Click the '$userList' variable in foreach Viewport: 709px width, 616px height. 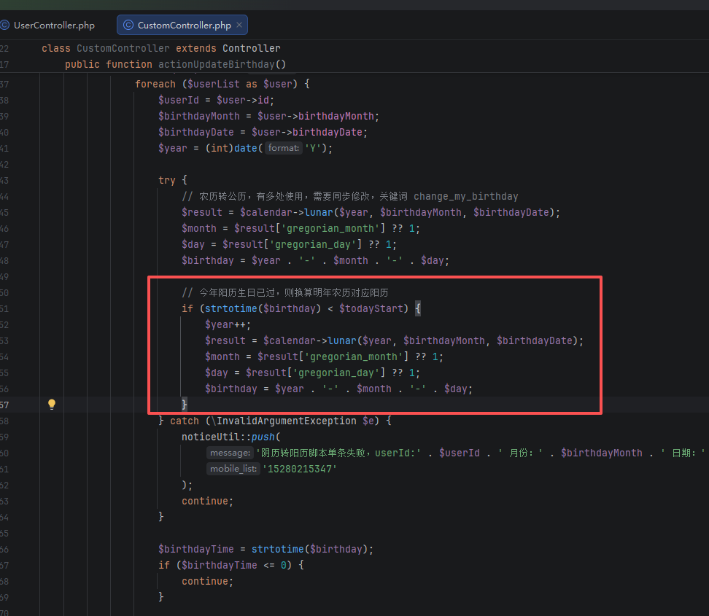[x=214, y=84]
